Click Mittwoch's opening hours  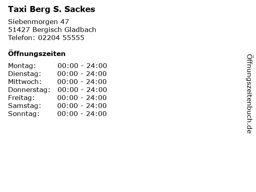[x=82, y=82]
